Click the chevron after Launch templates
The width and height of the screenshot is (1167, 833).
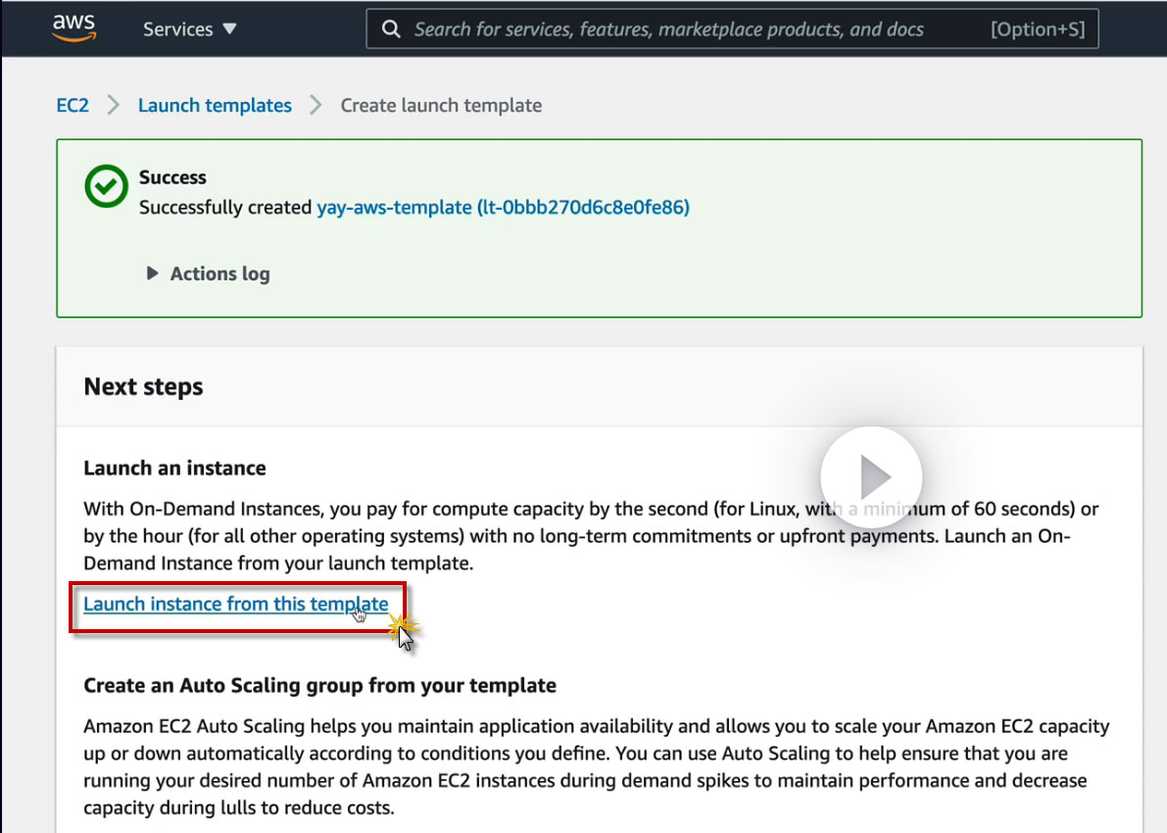pos(316,106)
